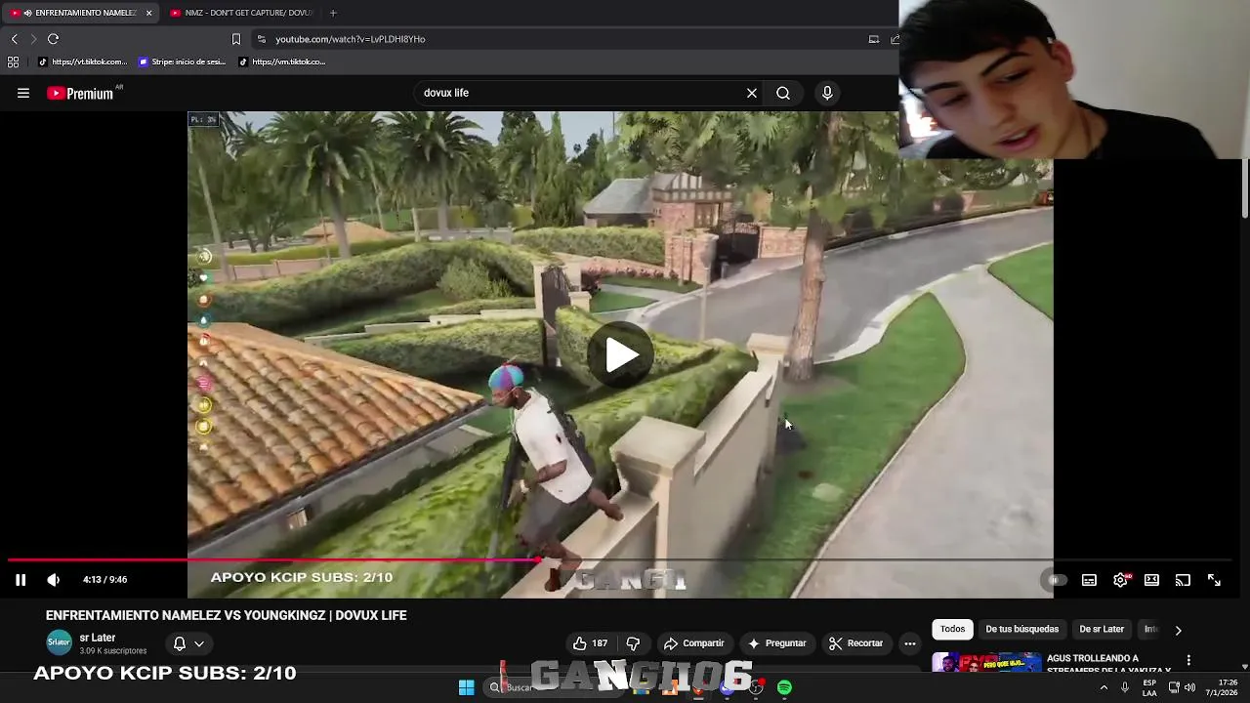Switch to theater mode

click(1151, 580)
